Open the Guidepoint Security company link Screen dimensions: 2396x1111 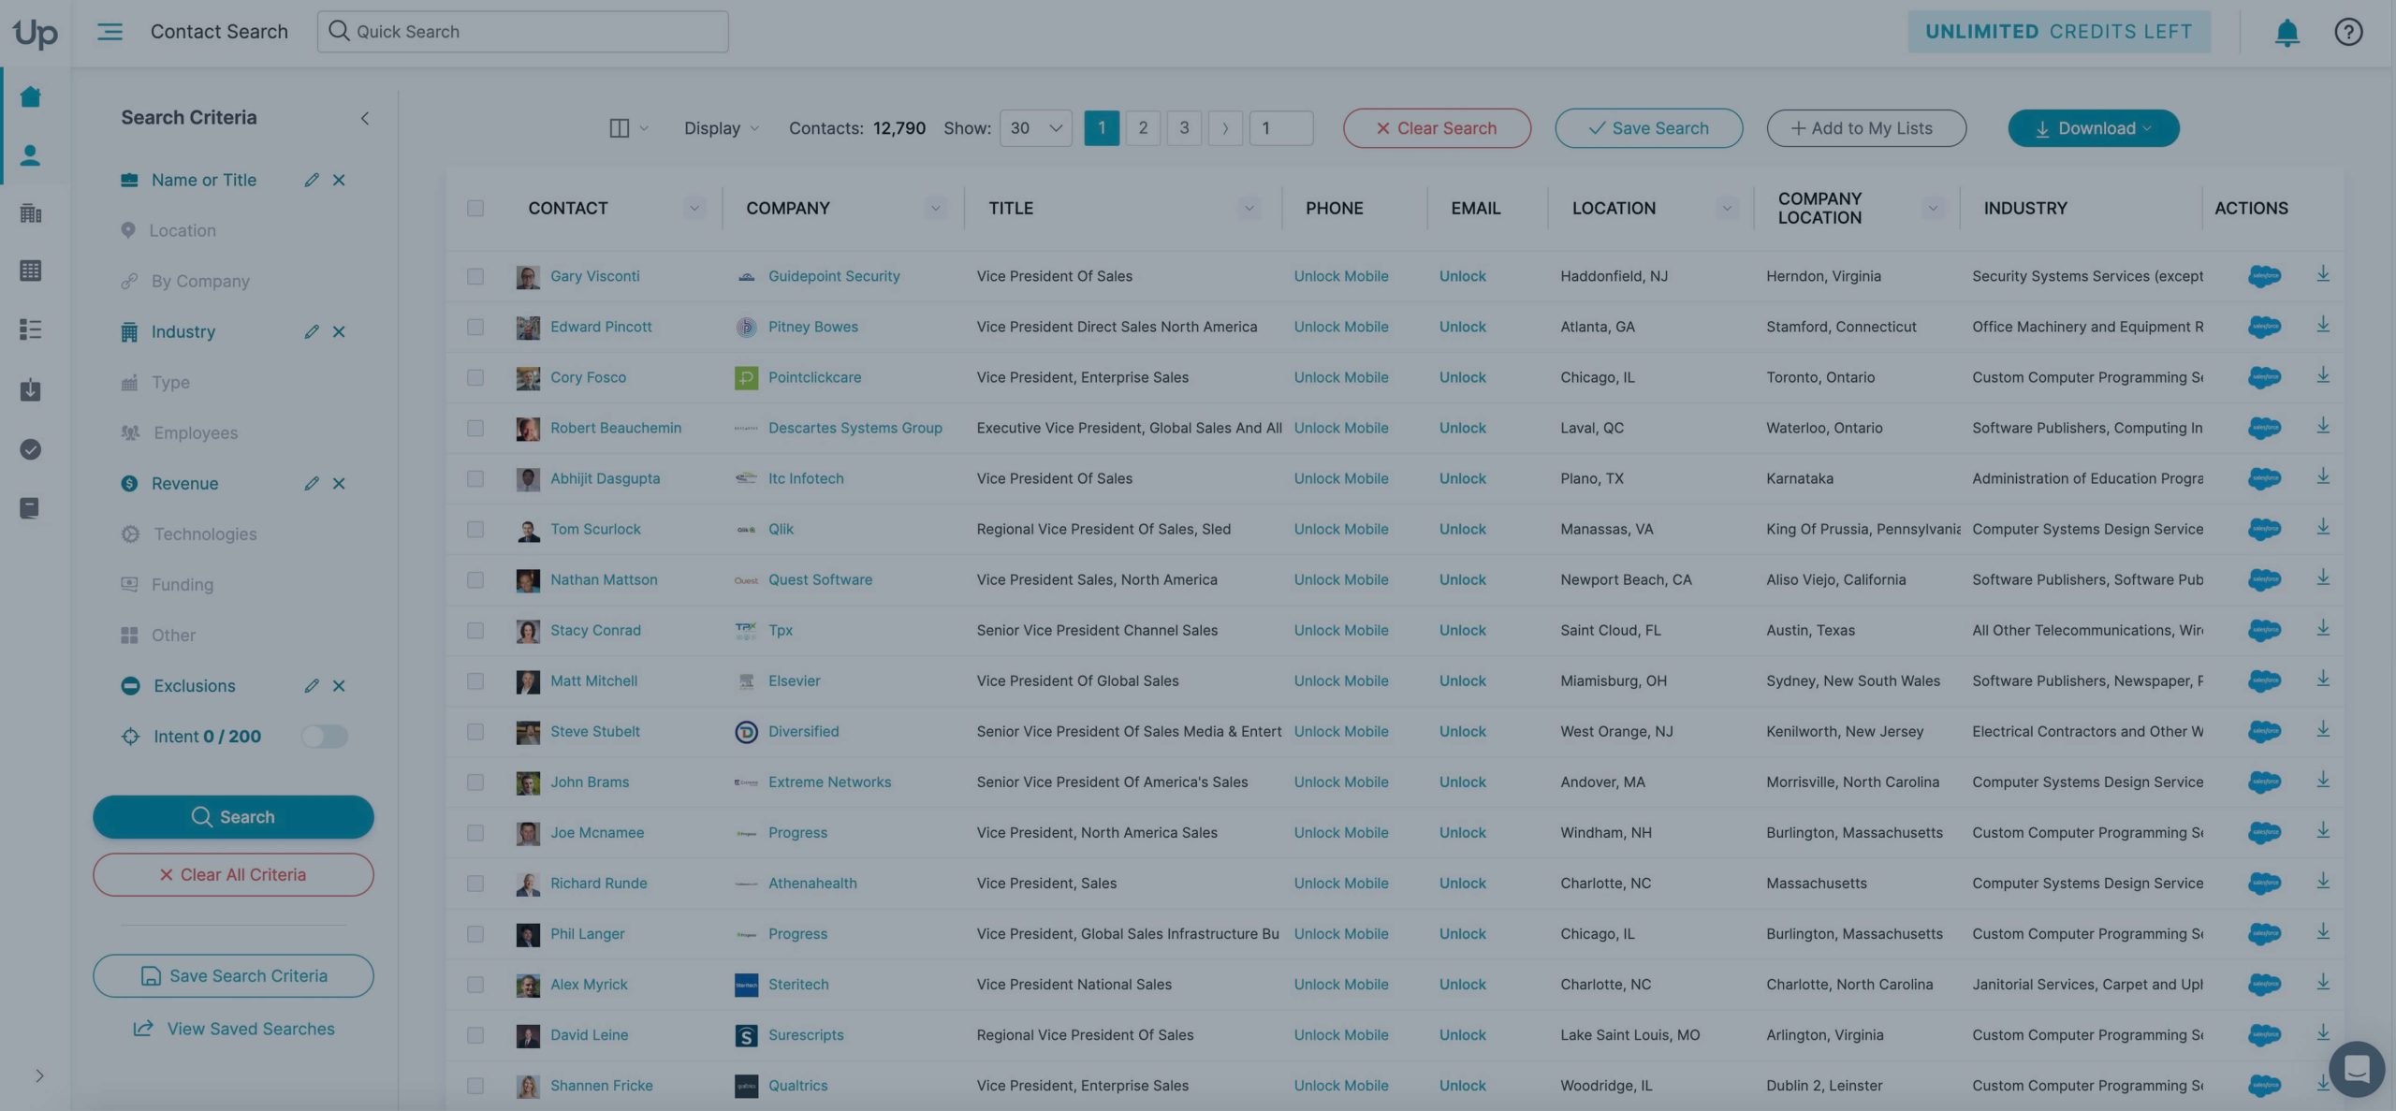click(x=833, y=276)
